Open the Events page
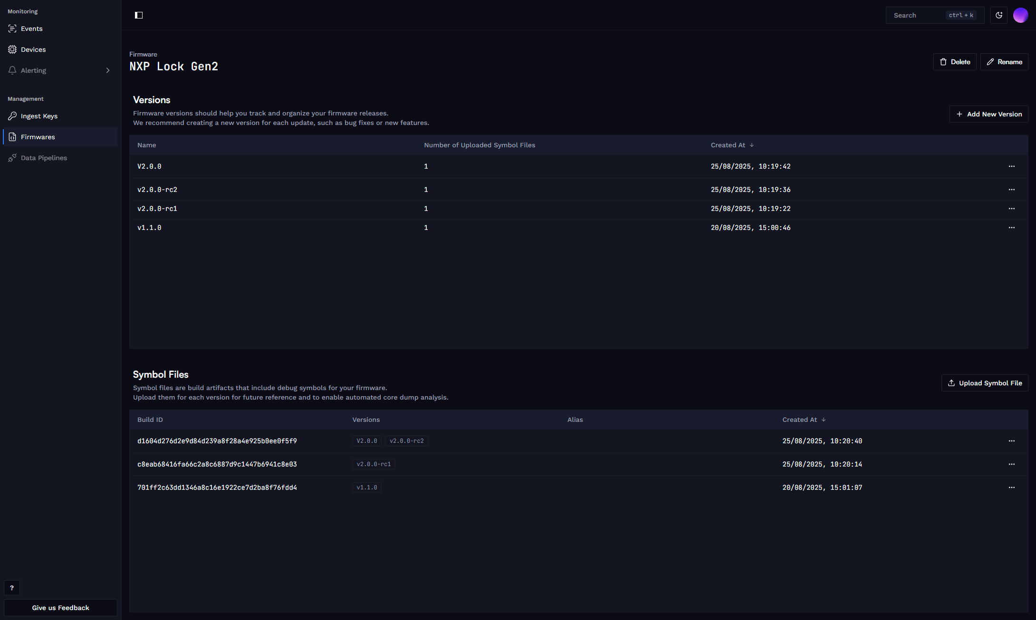 coord(60,29)
